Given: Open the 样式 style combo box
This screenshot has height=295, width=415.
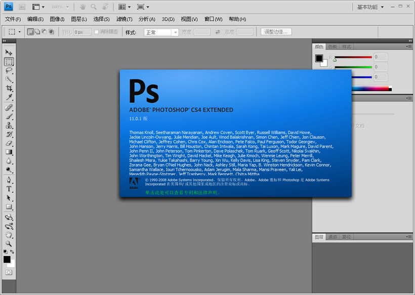Looking at the screenshot, I should [x=161, y=32].
